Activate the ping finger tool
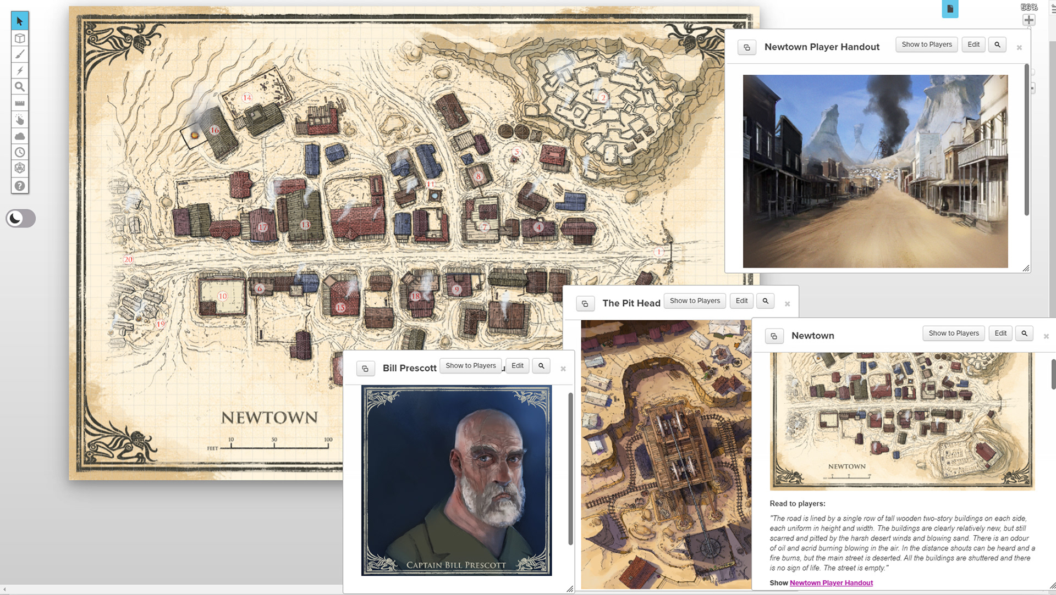 tap(20, 119)
